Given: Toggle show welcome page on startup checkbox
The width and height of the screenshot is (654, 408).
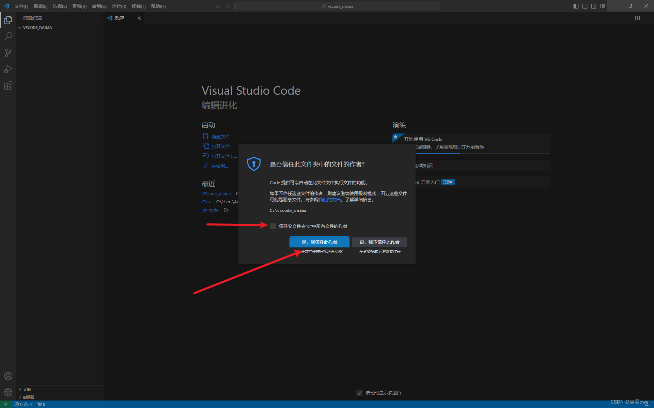Looking at the screenshot, I should point(359,393).
